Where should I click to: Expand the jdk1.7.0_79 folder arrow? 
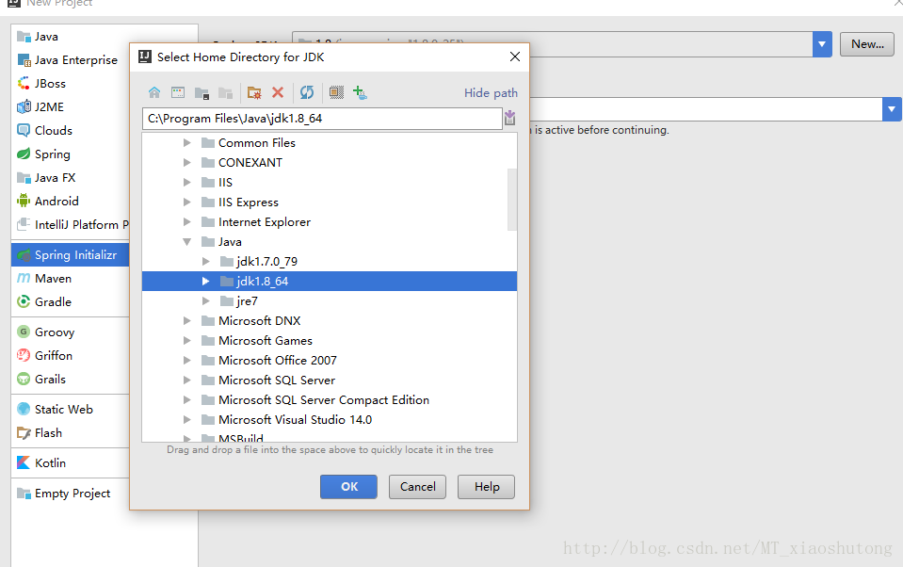click(205, 262)
